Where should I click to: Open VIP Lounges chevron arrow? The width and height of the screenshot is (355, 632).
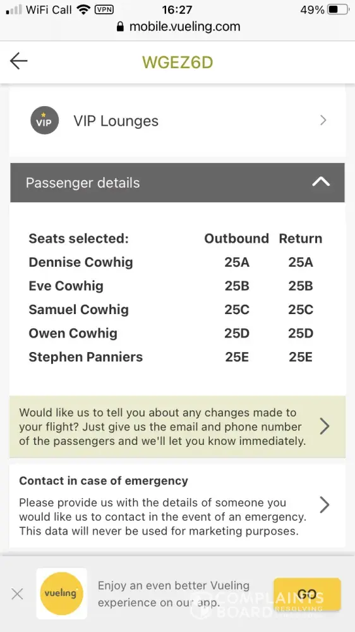323,120
